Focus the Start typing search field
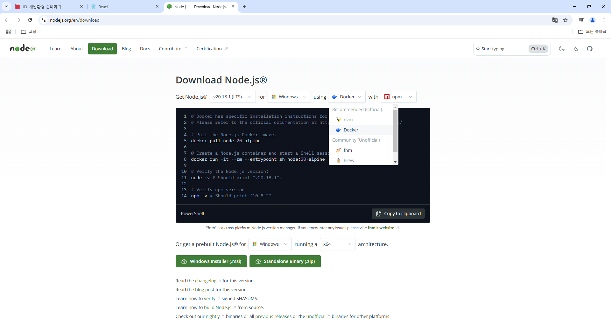Image resolution: width=611 pixels, height=331 pixels. point(512,49)
